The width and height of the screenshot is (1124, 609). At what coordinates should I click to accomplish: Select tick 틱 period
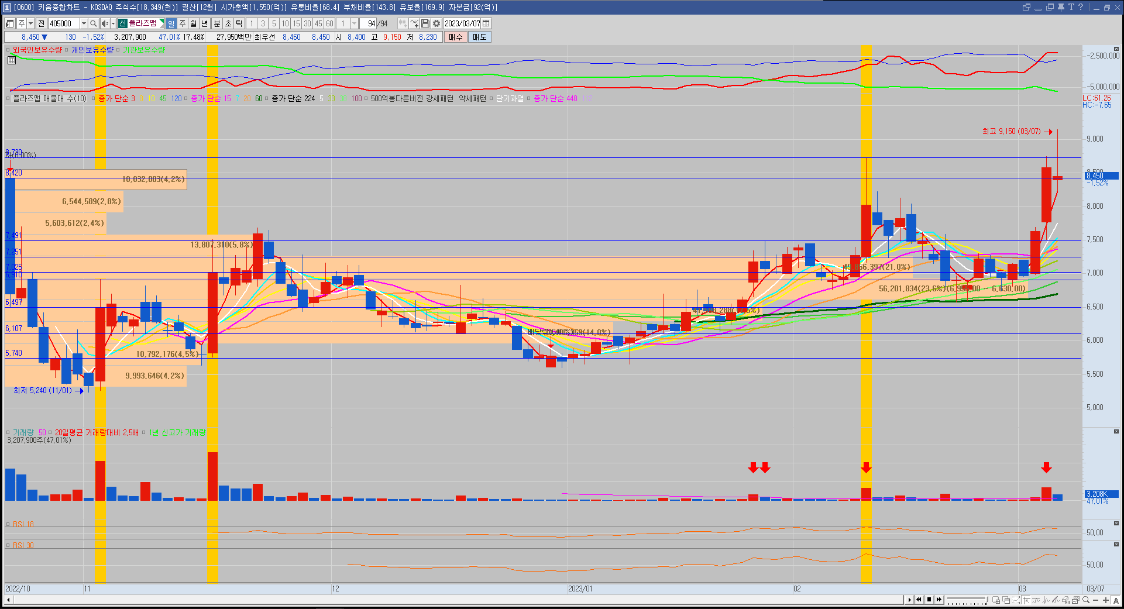239,23
